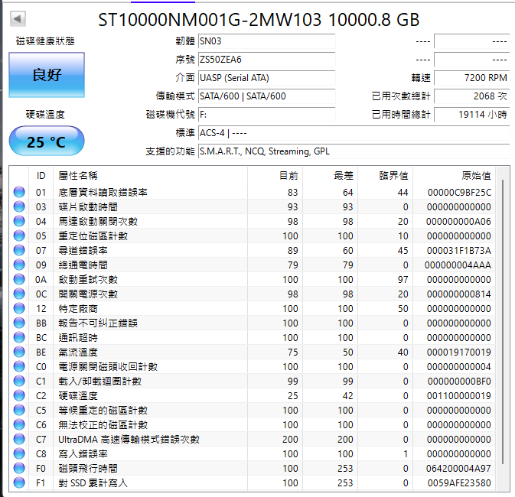Click the 良好 health status button

coord(47,75)
